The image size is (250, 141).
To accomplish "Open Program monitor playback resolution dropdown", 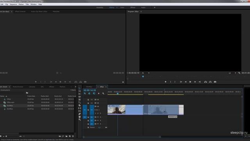I will click(x=232, y=73).
